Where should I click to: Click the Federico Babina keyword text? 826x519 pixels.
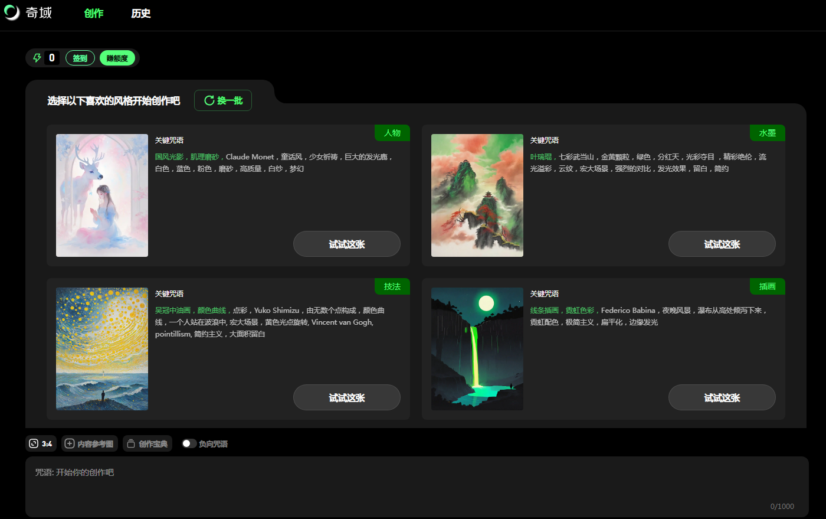[x=628, y=311]
